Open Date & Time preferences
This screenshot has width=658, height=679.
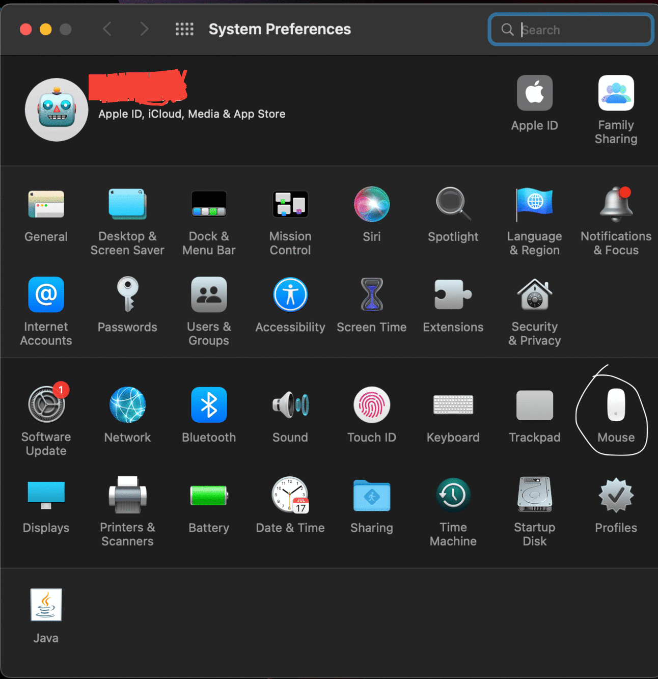[x=290, y=495]
